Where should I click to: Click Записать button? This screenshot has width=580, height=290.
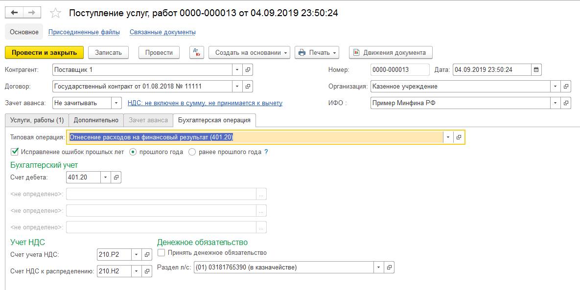coord(108,52)
